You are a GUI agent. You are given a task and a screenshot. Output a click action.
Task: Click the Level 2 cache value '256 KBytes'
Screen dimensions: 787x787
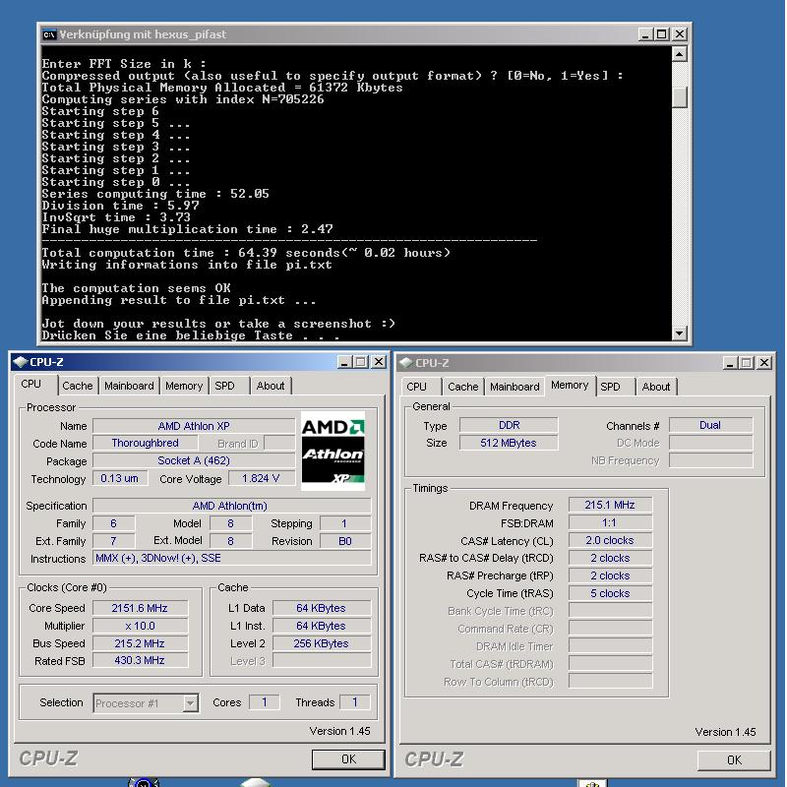(322, 643)
